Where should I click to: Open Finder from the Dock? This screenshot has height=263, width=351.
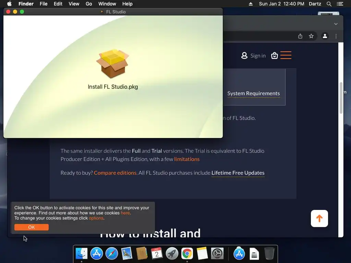(x=82, y=253)
